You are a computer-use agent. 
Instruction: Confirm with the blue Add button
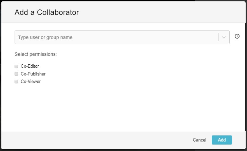(222, 140)
